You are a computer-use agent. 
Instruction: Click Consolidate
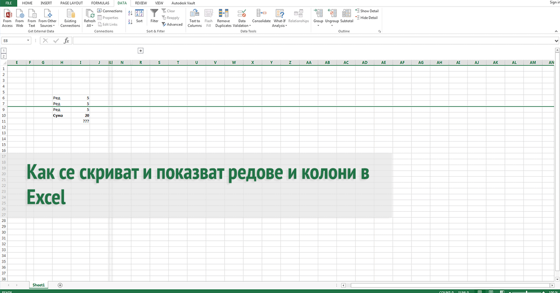[x=261, y=16]
